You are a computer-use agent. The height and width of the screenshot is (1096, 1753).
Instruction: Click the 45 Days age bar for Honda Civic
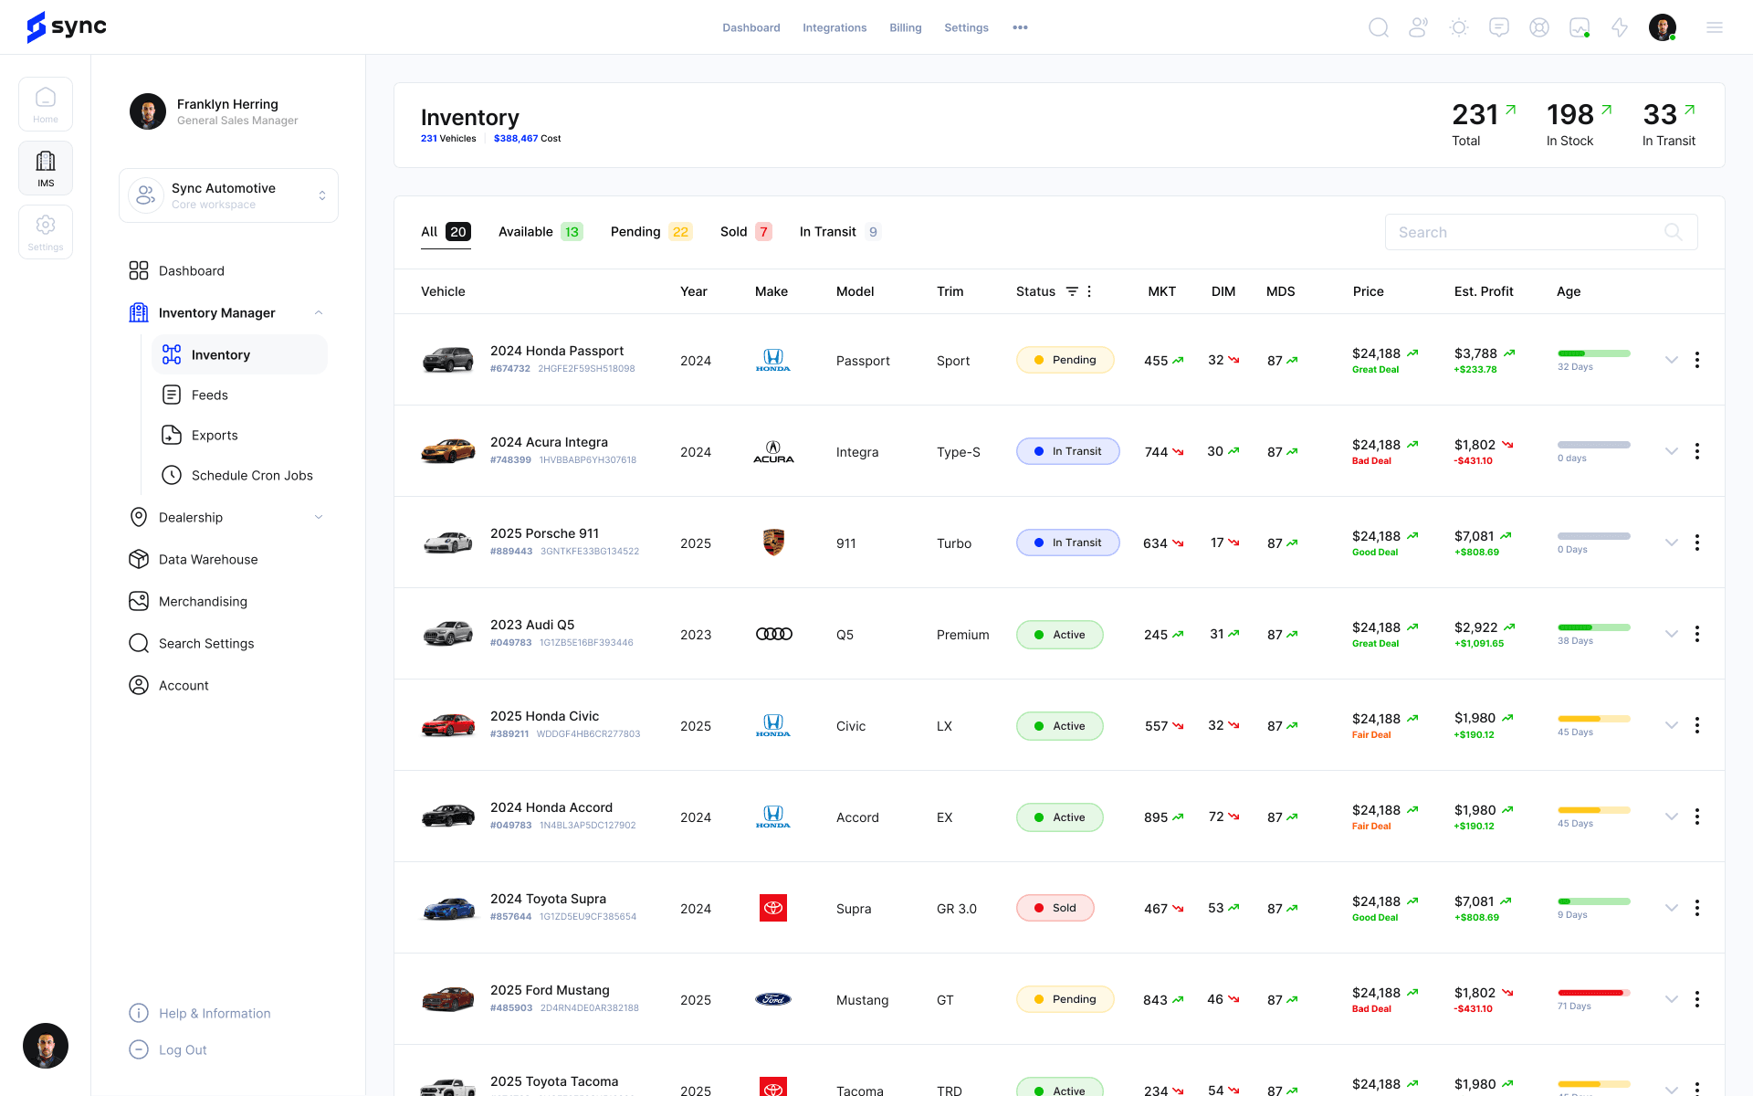coord(1594,719)
